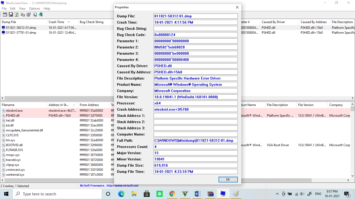Sort by Address In Stack column header
The height and width of the screenshot is (199, 355).
pos(62,105)
